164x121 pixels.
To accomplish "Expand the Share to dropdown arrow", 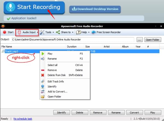I will (73, 32).
